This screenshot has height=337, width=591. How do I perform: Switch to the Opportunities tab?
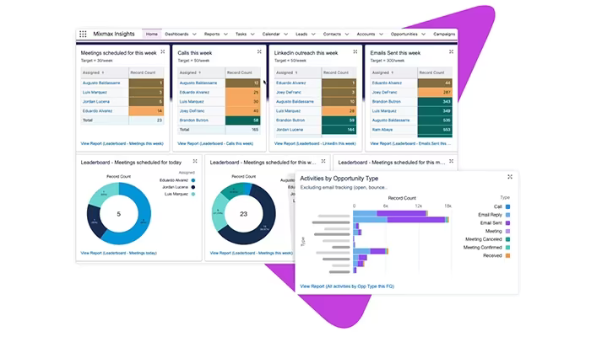click(404, 35)
